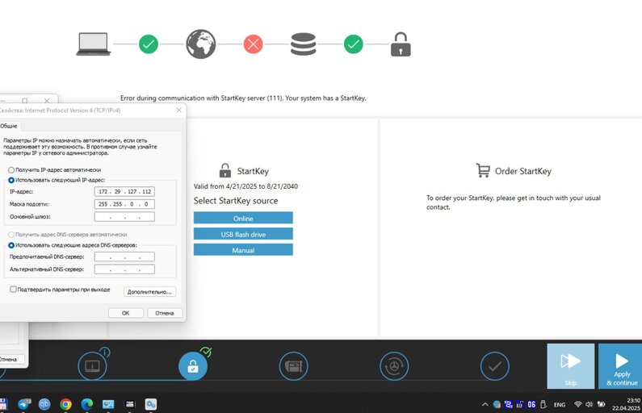
Task: Click Apply & continue button
Action: (x=620, y=366)
